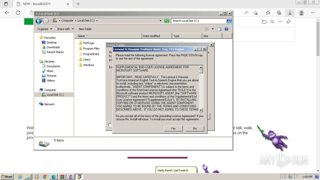Pin the Downloads panel
The width and height of the screenshot is (320, 180).
[288, 22]
